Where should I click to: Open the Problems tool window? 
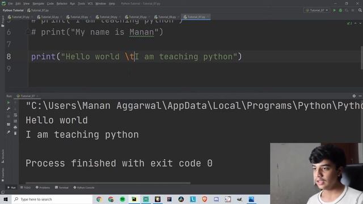tap(43, 188)
